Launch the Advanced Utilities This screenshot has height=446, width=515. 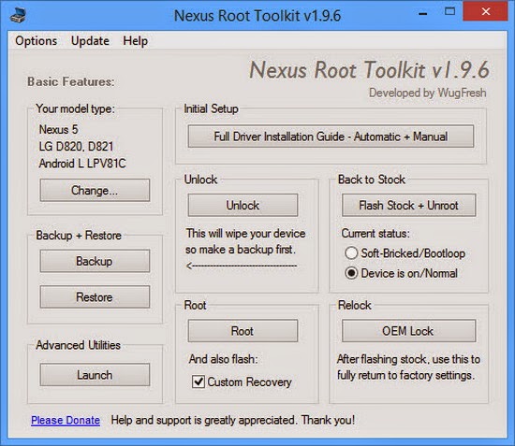tap(95, 375)
